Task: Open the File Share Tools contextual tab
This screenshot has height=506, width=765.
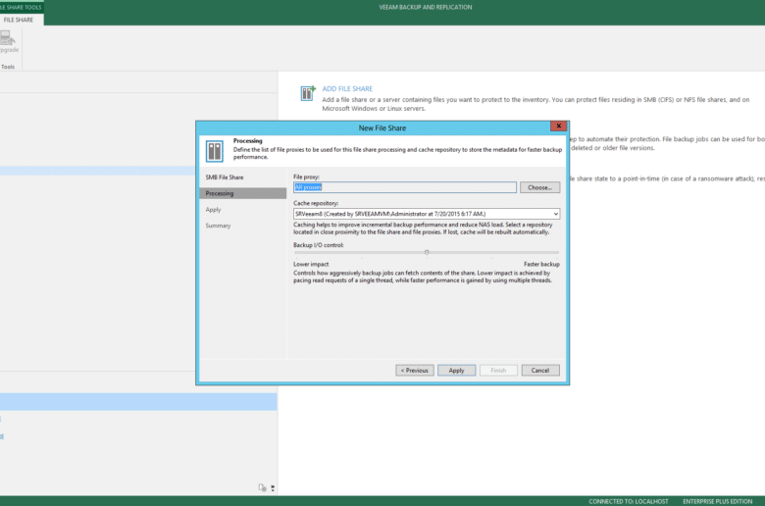Action: [x=21, y=7]
